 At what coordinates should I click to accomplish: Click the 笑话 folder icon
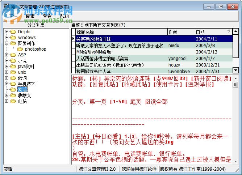13,90
